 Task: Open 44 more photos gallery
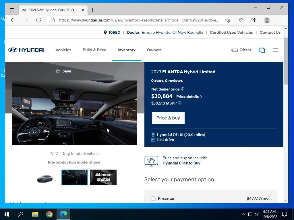pyautogui.click(x=103, y=177)
